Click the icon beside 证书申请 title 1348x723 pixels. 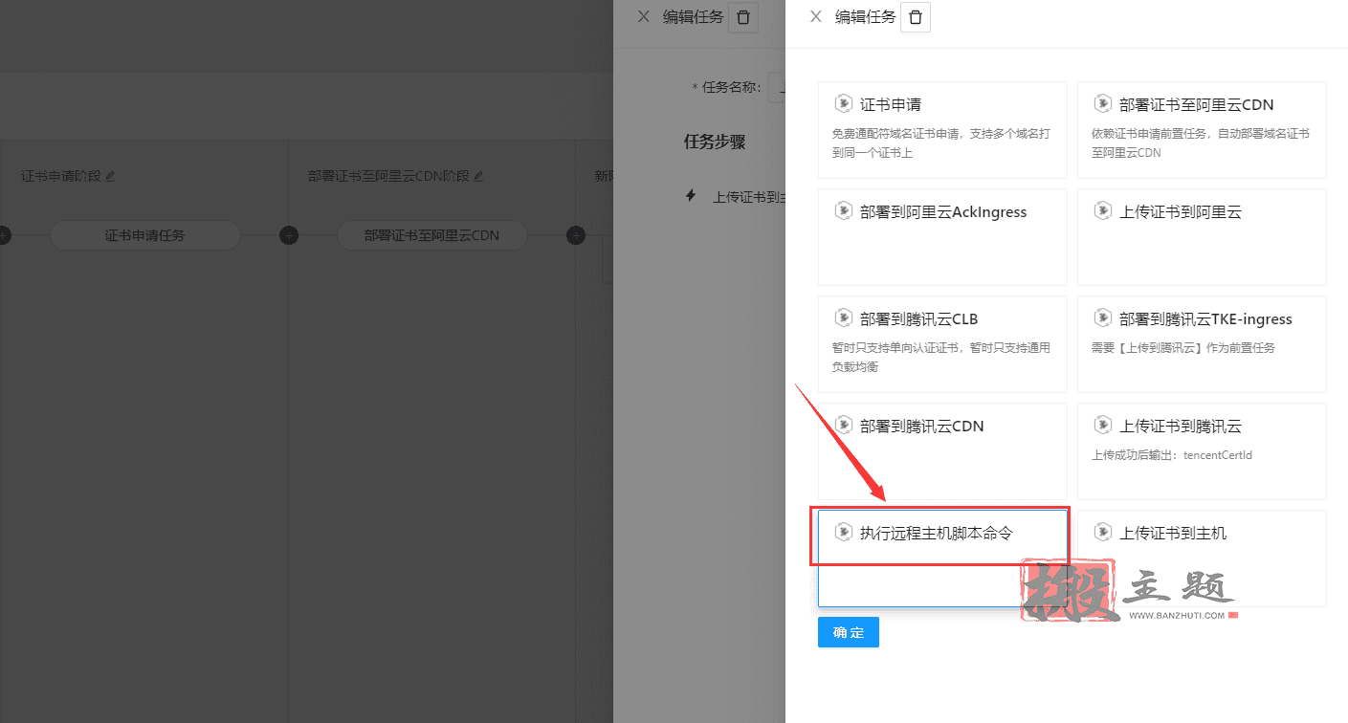pyautogui.click(x=844, y=103)
